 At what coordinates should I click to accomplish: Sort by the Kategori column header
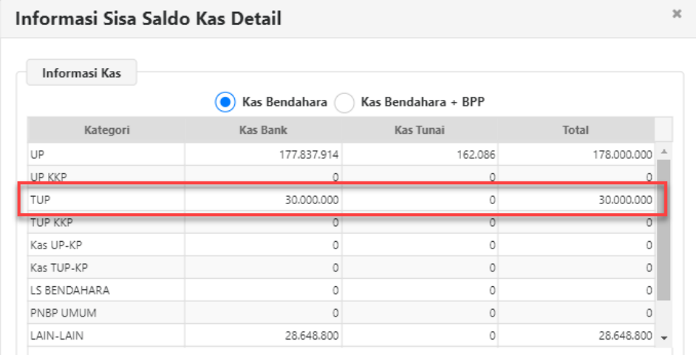[x=106, y=130]
